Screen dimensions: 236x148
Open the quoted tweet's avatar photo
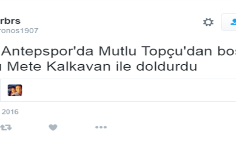[15, 90]
